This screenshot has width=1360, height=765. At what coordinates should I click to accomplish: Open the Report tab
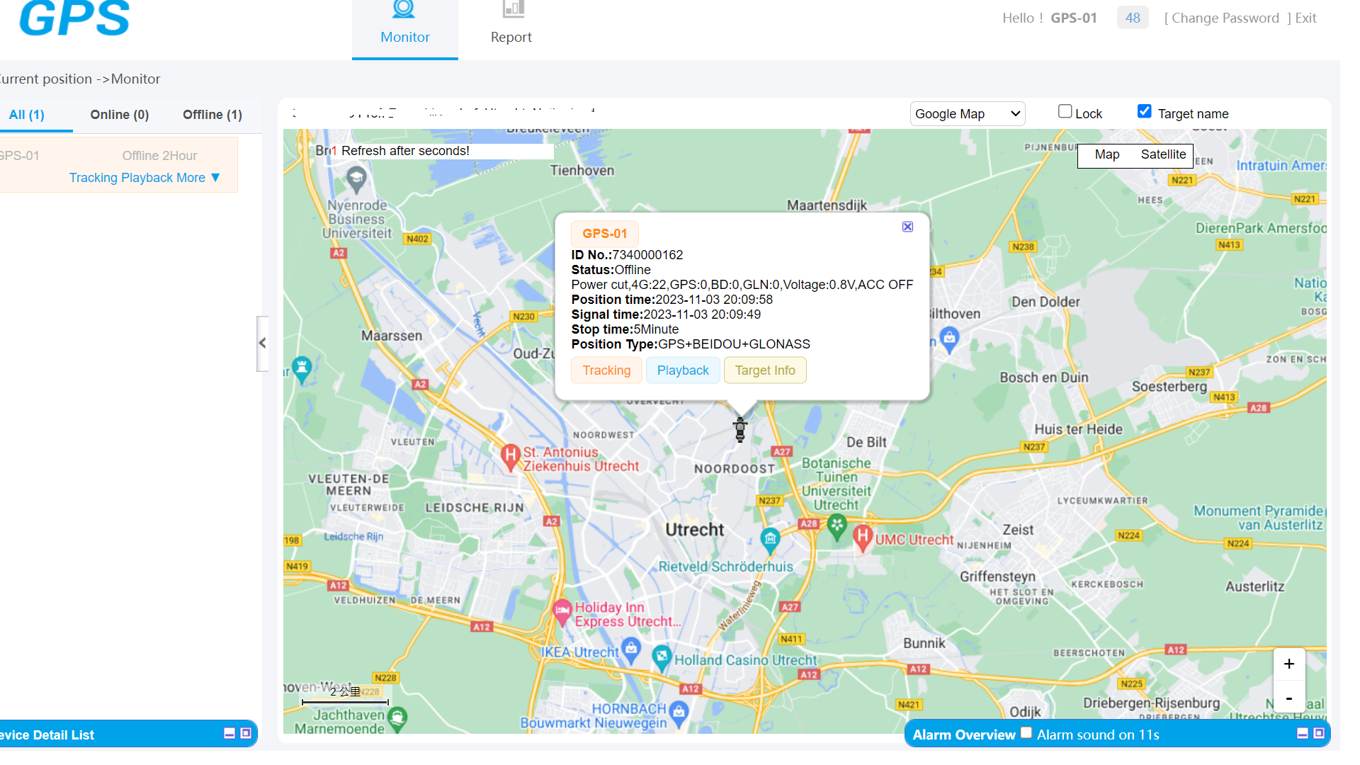tap(511, 28)
